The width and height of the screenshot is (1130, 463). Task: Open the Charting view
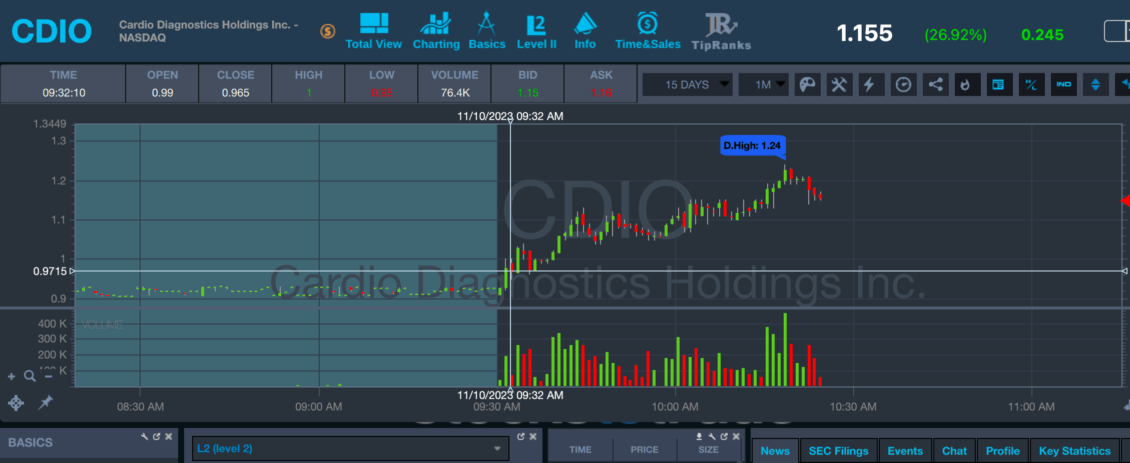[x=436, y=31]
